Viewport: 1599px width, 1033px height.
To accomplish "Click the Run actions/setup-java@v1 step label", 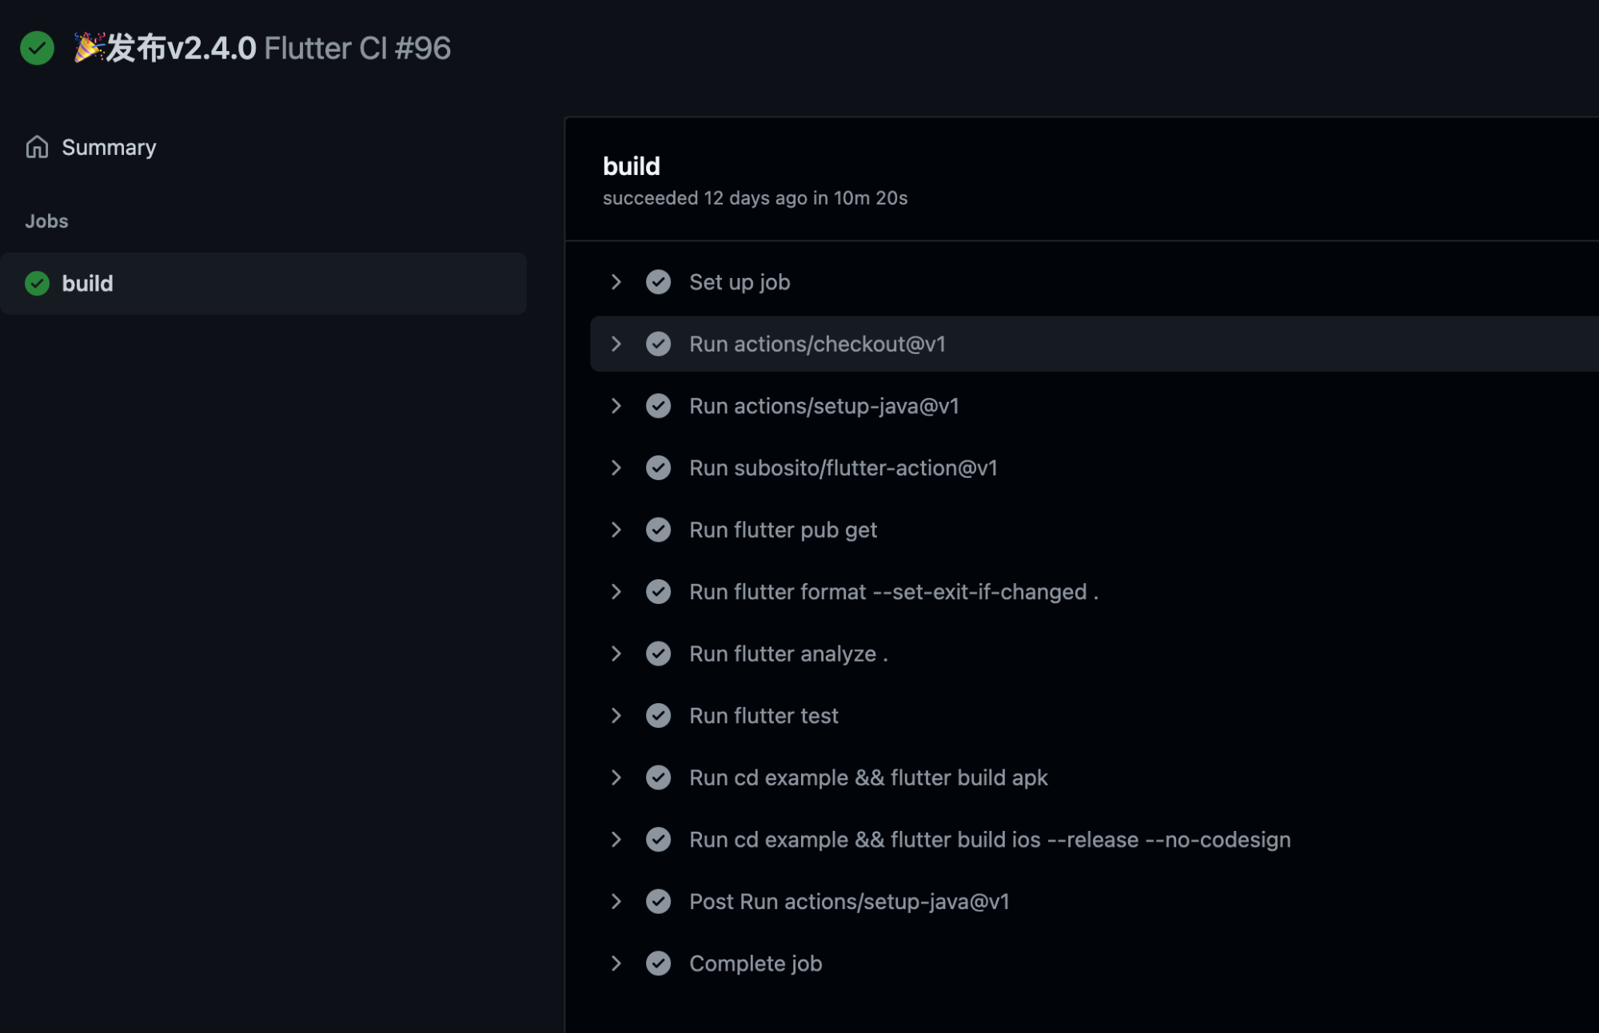I will pyautogui.click(x=824, y=406).
